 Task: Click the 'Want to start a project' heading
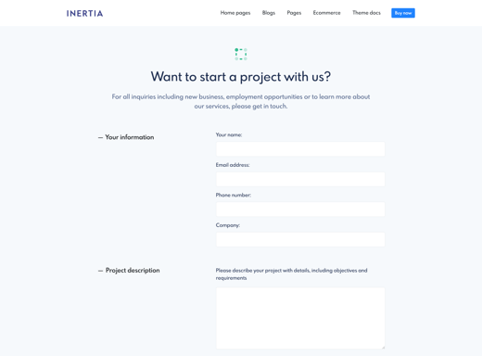pyautogui.click(x=241, y=77)
